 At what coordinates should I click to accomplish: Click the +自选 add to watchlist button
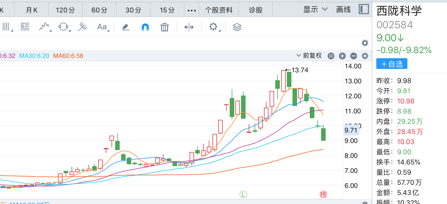tap(392, 64)
